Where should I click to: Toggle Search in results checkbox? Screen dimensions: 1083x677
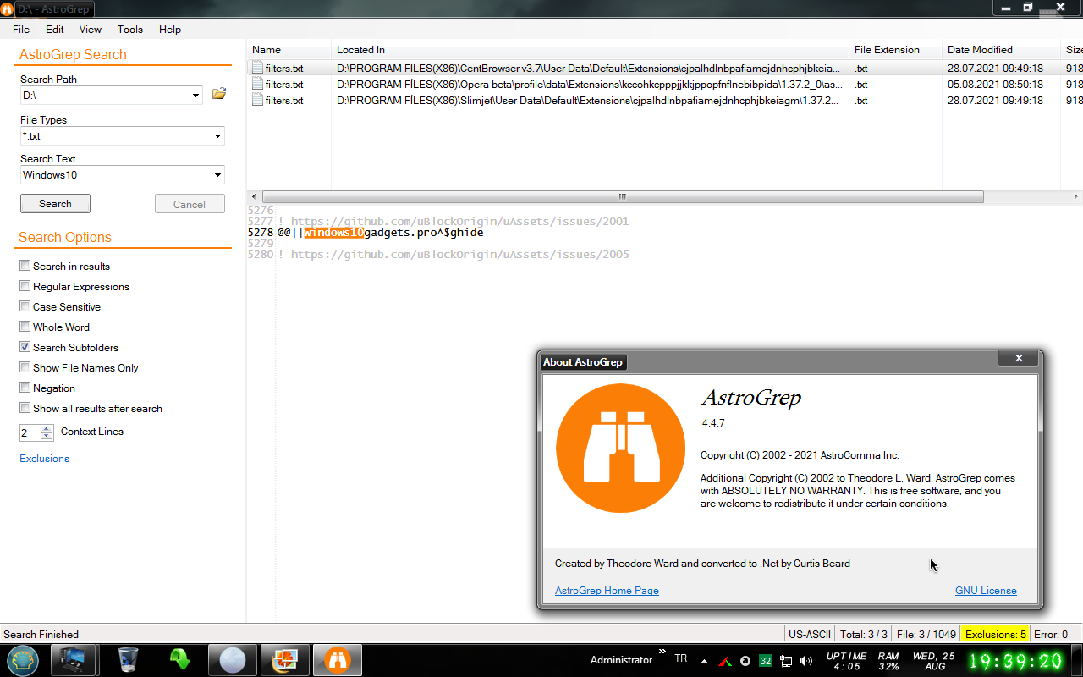click(x=25, y=266)
